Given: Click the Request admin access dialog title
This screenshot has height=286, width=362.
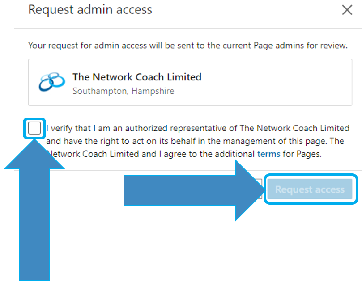Looking at the screenshot, I should (90, 10).
